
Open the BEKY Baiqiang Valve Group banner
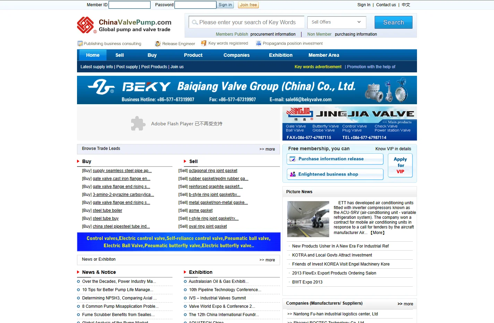[247, 90]
